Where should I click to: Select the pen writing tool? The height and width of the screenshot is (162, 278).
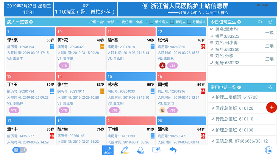click(x=108, y=150)
